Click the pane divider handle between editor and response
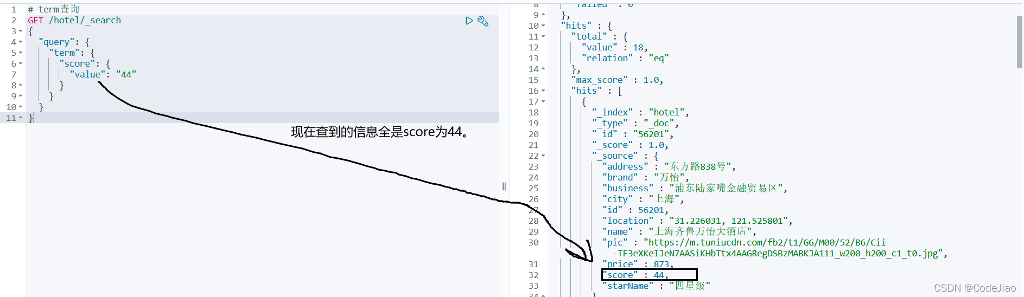Viewport: 1024px width, 297px height. coord(504,186)
